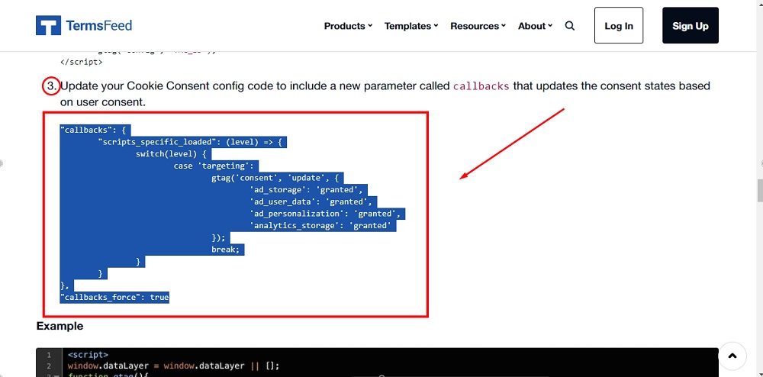This screenshot has width=763, height=377.
Task: Expand the Resources menu
Action: [x=478, y=26]
